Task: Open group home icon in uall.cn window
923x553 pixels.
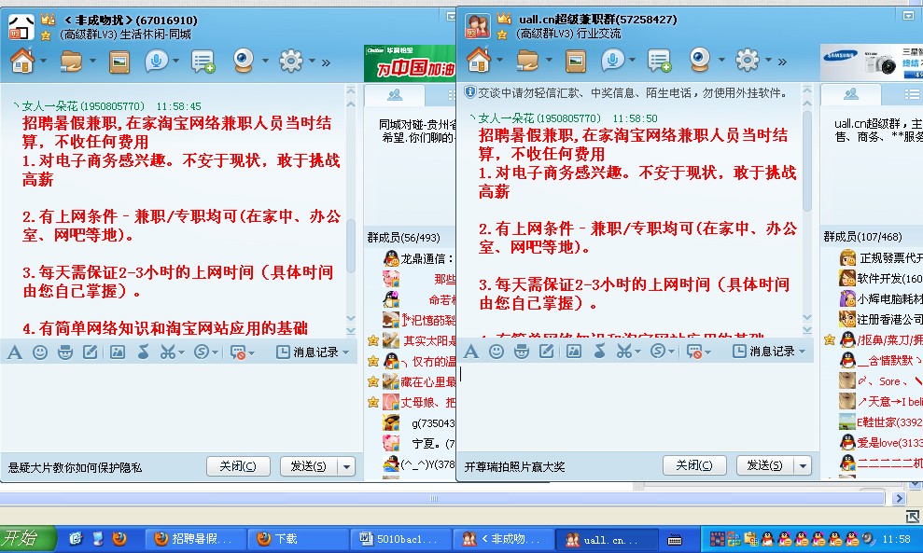Action: pos(479,60)
